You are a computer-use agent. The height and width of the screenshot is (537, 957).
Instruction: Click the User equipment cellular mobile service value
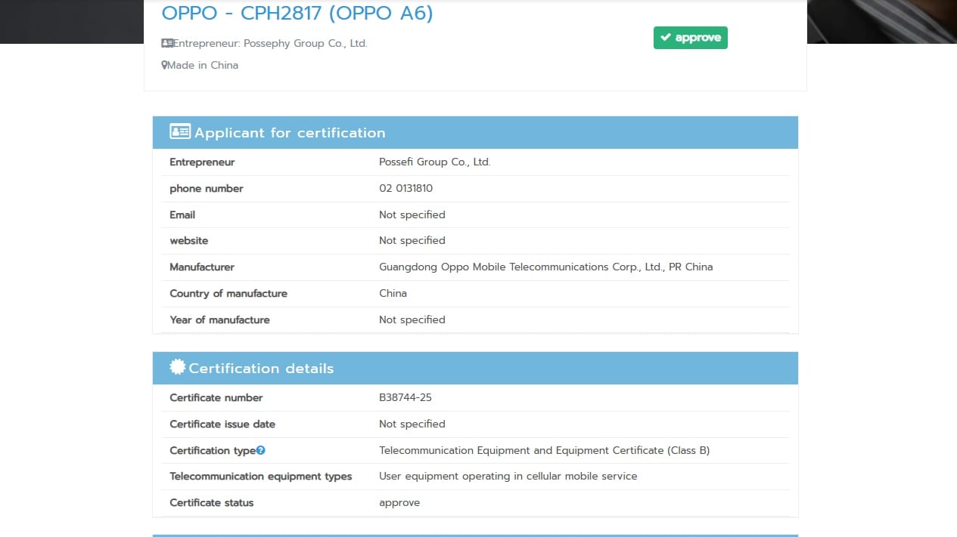click(x=508, y=476)
